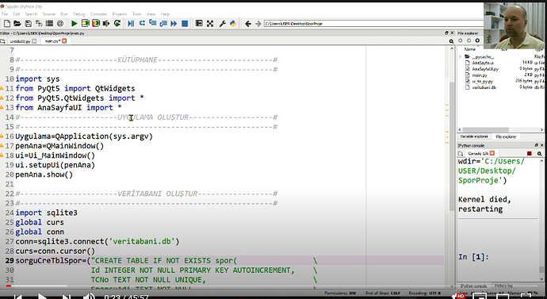
Task: Run the file with the green play button
Action: pos(74,23)
